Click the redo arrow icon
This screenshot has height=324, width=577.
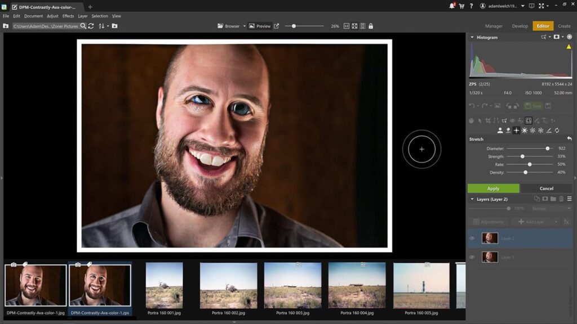pos(485,106)
